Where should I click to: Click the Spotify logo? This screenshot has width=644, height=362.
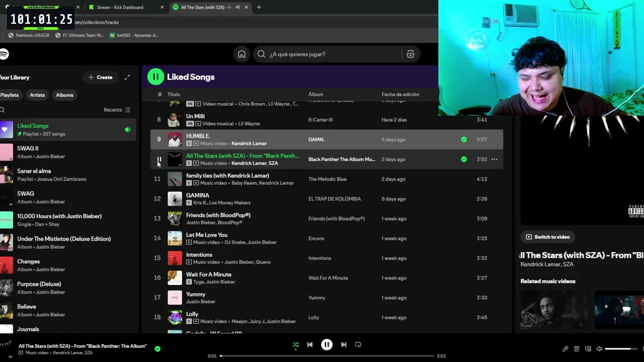click(4, 54)
